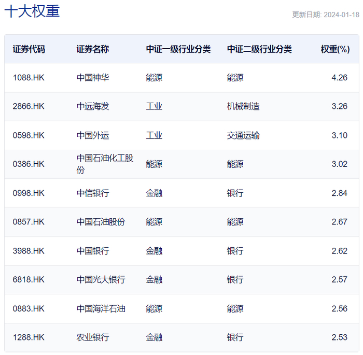
Task: Click the 中证一级行业分类 column header
Action: [178, 49]
